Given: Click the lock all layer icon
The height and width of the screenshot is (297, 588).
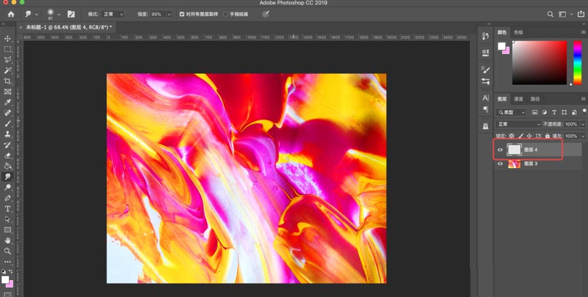Looking at the screenshot, I should coord(547,136).
